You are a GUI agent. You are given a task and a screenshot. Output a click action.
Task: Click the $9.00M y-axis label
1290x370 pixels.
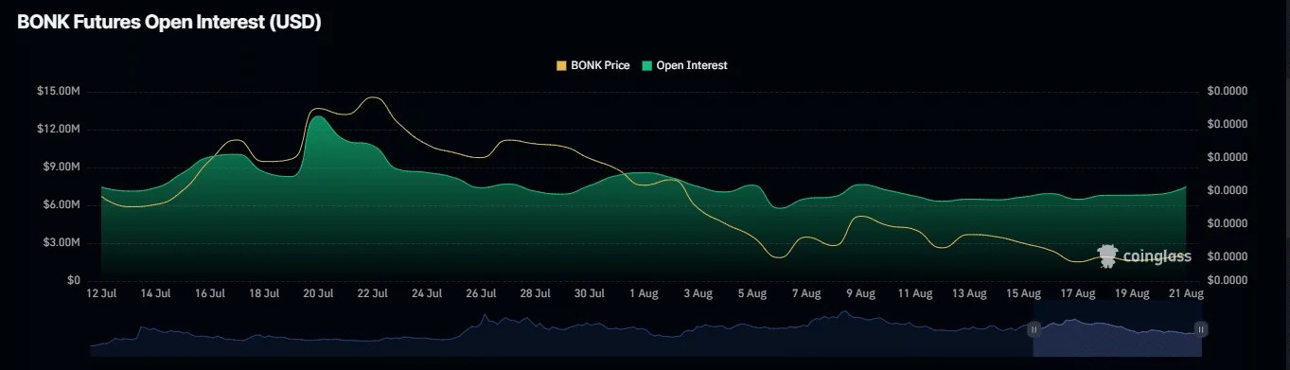61,167
